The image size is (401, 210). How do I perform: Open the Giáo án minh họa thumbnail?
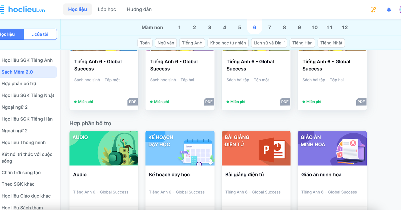coord(332,148)
